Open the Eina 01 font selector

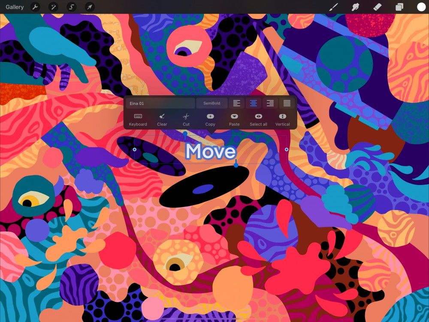click(160, 103)
